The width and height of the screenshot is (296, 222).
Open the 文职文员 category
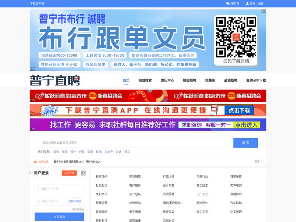tap(102, 194)
